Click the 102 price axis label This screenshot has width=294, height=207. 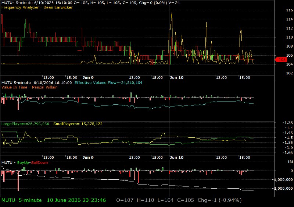(289, 73)
